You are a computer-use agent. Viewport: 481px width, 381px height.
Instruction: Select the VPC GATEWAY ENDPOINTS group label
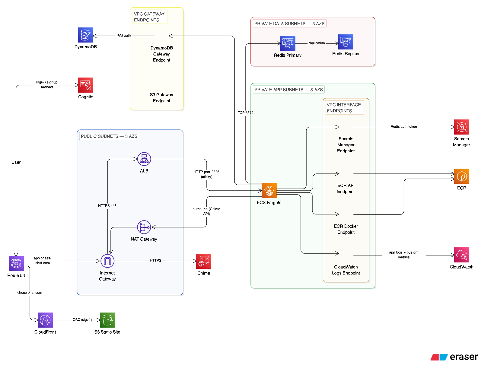(x=150, y=17)
